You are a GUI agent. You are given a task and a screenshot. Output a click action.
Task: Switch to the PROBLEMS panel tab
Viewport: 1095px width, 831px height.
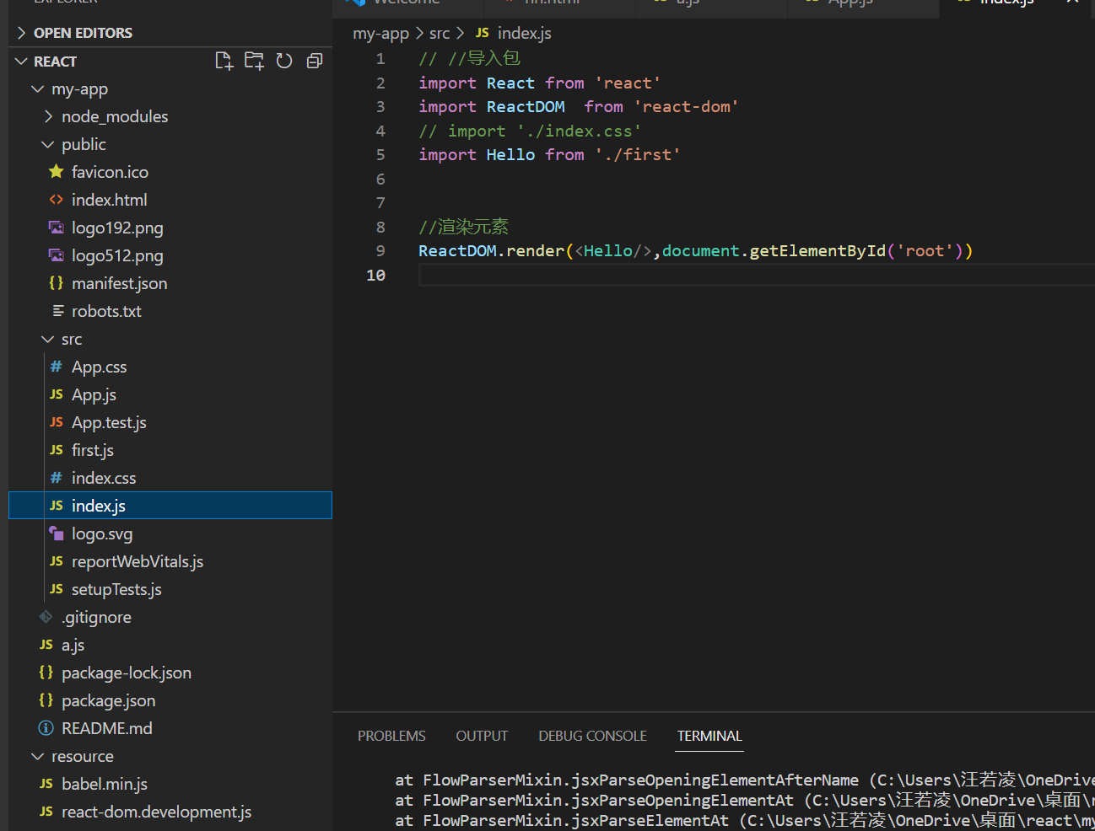391,736
